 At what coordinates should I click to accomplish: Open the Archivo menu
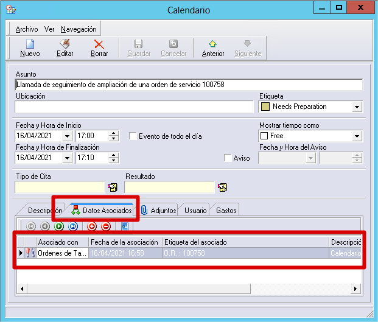tap(27, 29)
